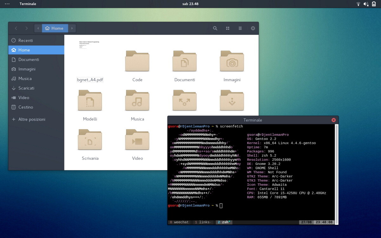Click the search icon in file manager

point(215,28)
